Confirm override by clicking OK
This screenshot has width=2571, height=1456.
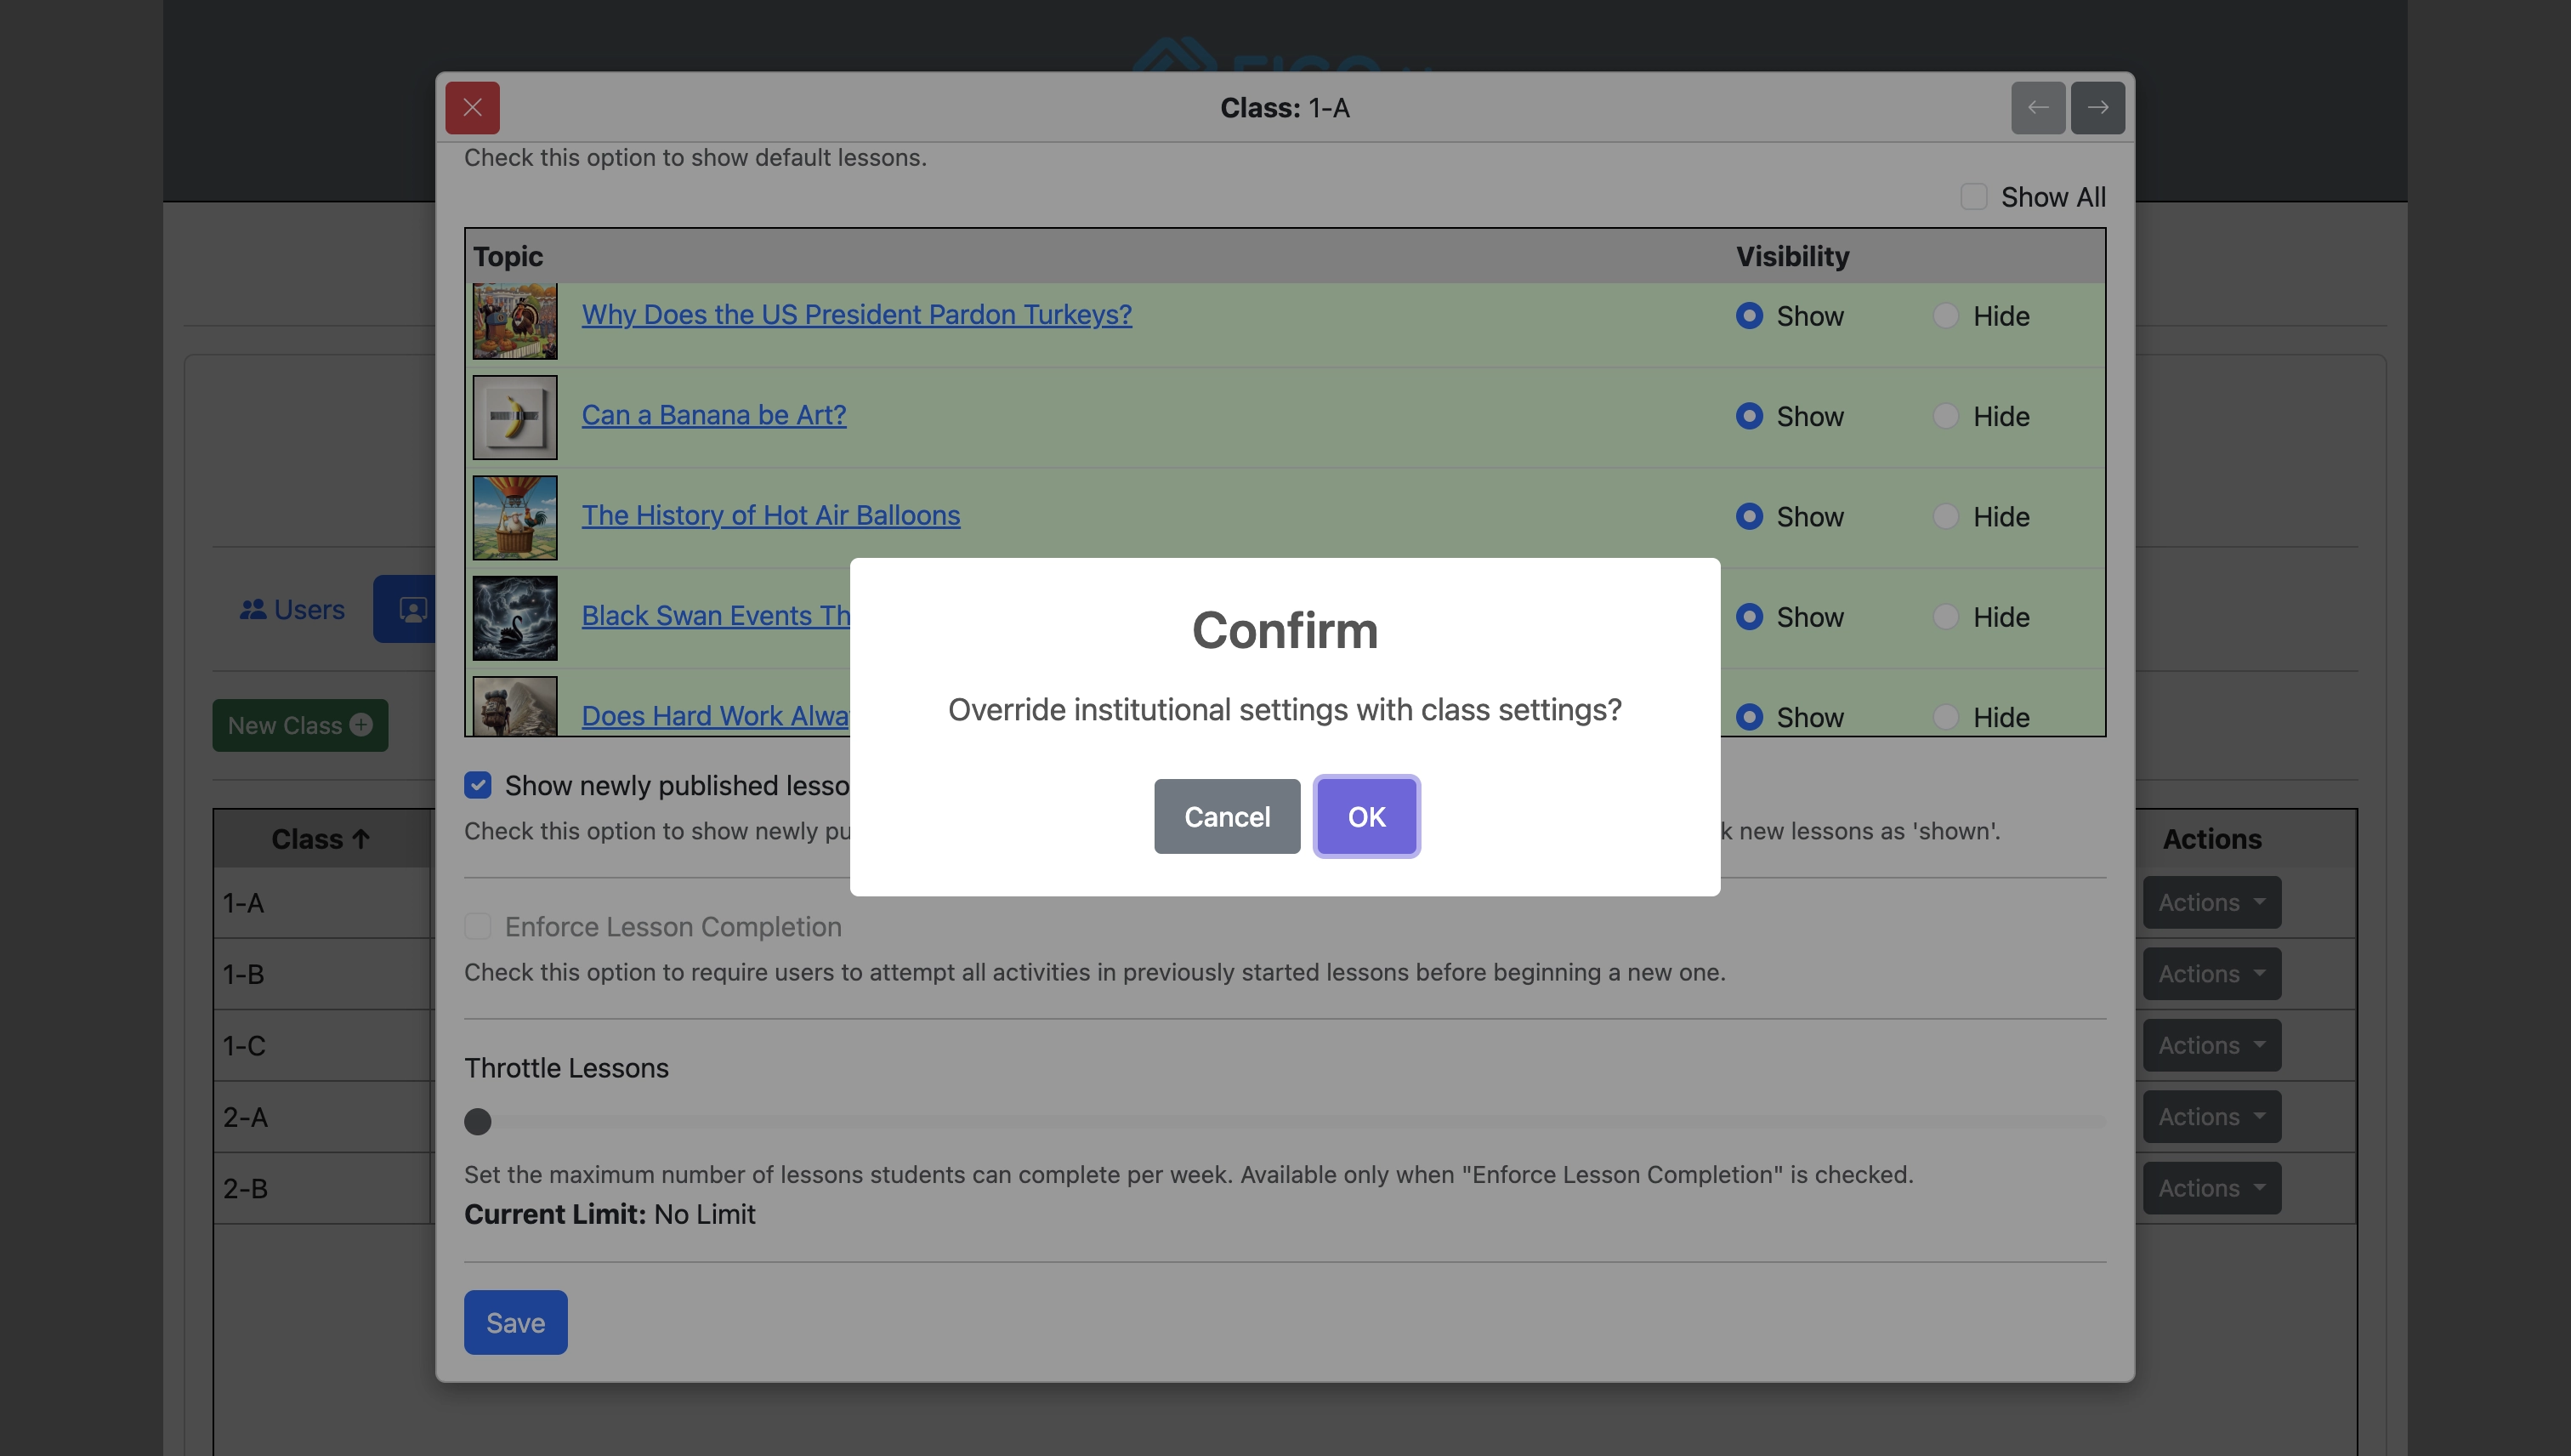[x=1365, y=816]
